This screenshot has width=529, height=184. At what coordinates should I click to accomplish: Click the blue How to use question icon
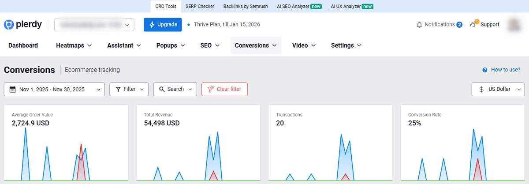tap(485, 70)
